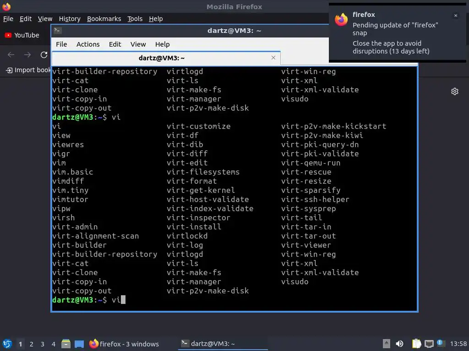Open the file manager icon in the taskbar

click(x=66, y=344)
